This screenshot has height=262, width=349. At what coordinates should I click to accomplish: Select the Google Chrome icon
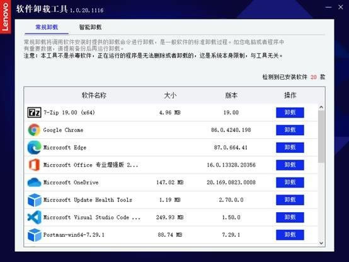(x=34, y=130)
